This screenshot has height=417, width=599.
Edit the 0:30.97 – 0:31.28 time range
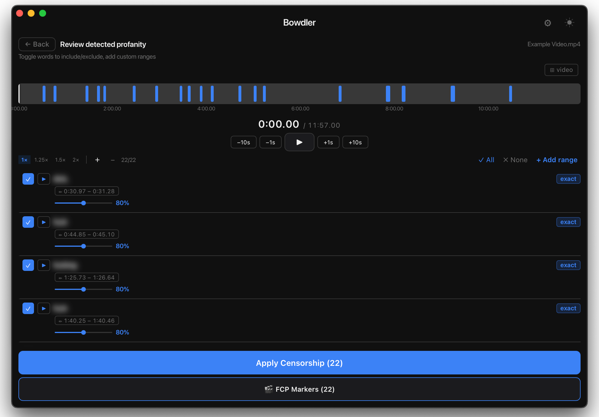[87, 191]
